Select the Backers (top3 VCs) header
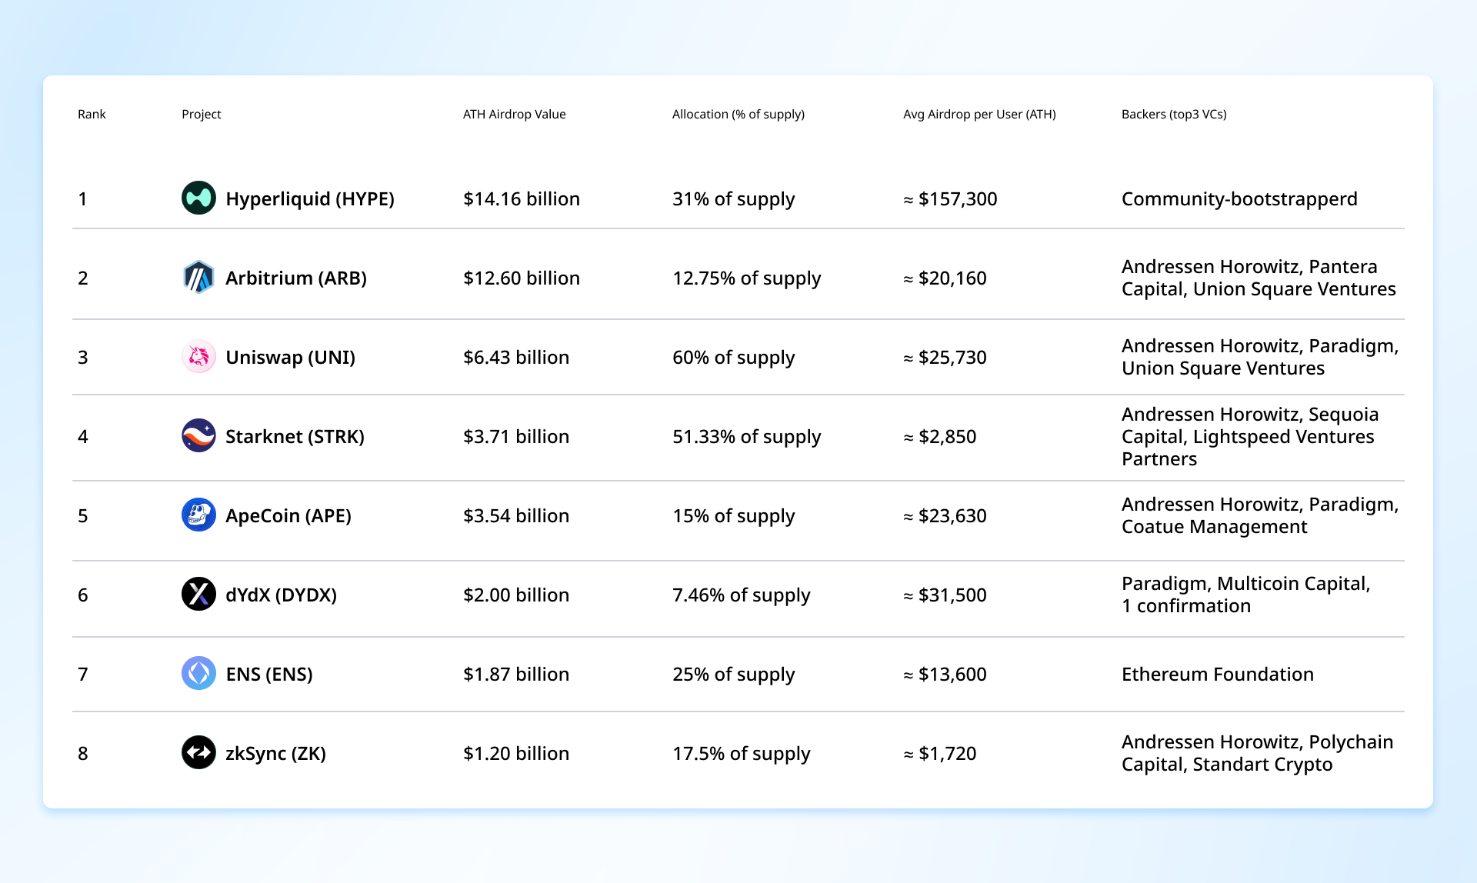 click(1174, 115)
